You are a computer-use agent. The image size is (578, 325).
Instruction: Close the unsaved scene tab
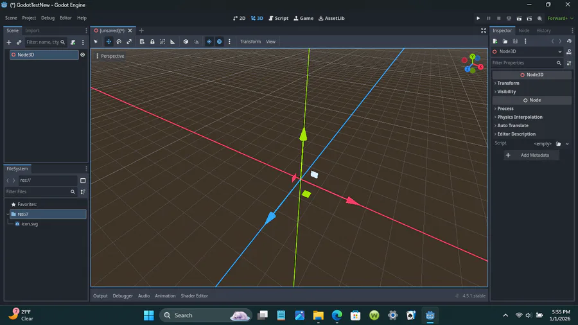(130, 31)
